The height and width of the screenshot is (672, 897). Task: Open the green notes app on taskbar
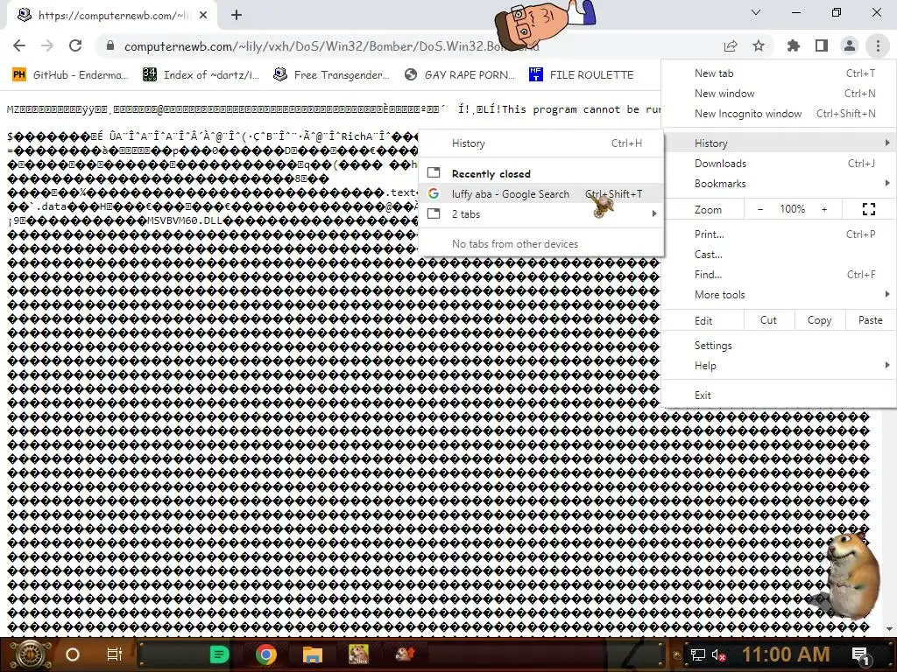[218, 654]
